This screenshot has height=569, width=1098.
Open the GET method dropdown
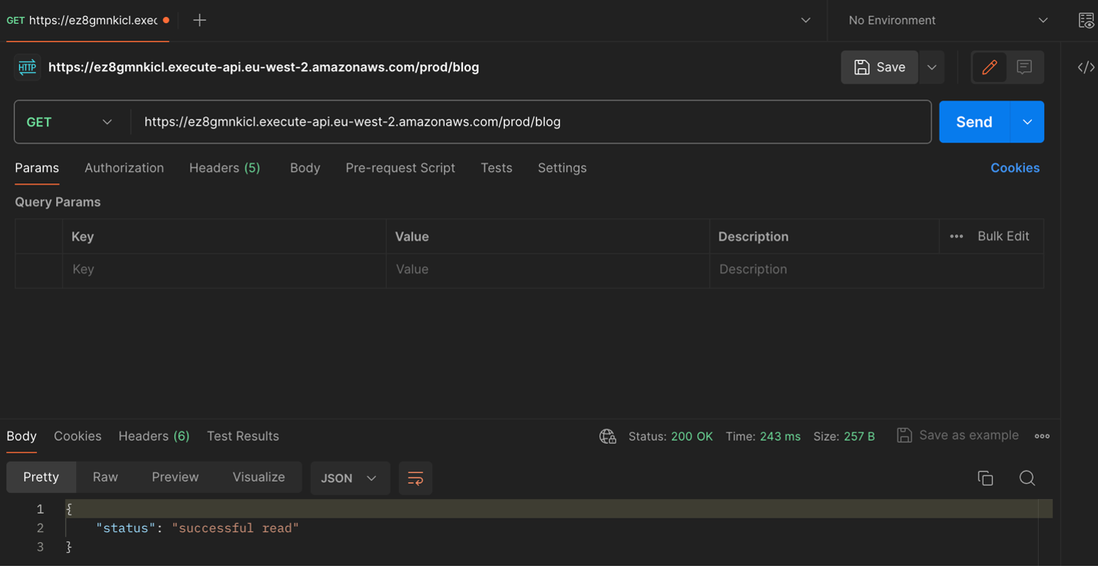point(71,121)
